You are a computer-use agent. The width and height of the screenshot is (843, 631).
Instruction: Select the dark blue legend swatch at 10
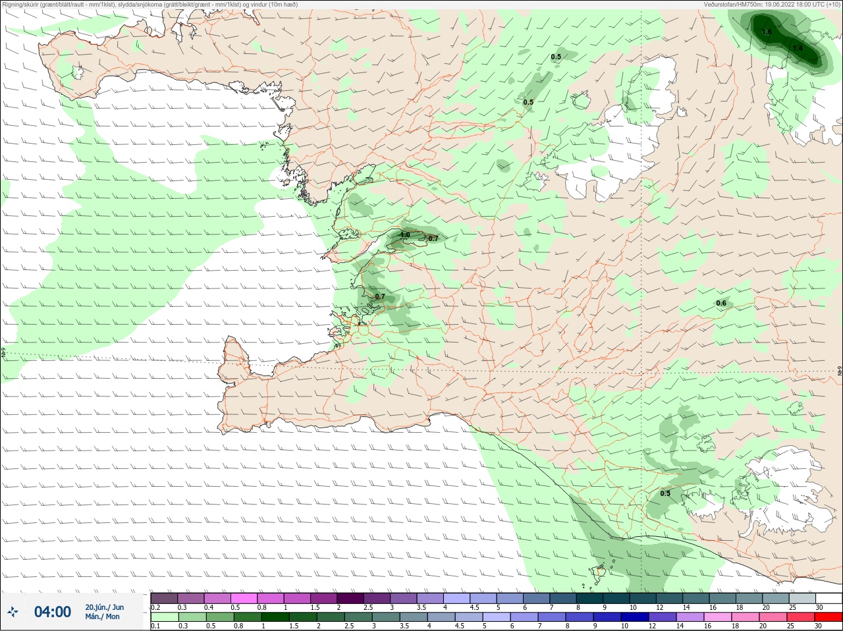[634, 617]
